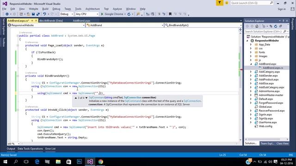This screenshot has height=166, width=296.
Task: Click the Sign in link
Action: (x=282, y=9)
